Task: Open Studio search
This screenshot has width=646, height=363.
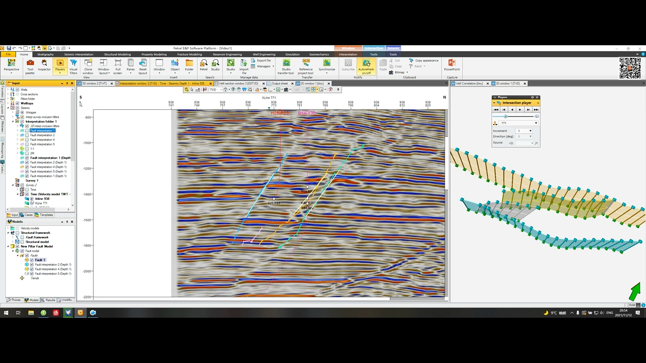Action: (x=215, y=65)
